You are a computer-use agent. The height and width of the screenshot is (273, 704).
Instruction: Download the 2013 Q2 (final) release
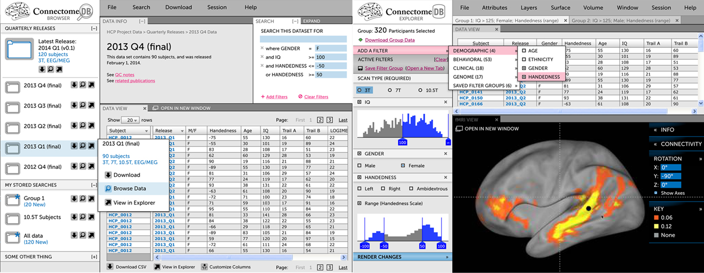(x=74, y=126)
